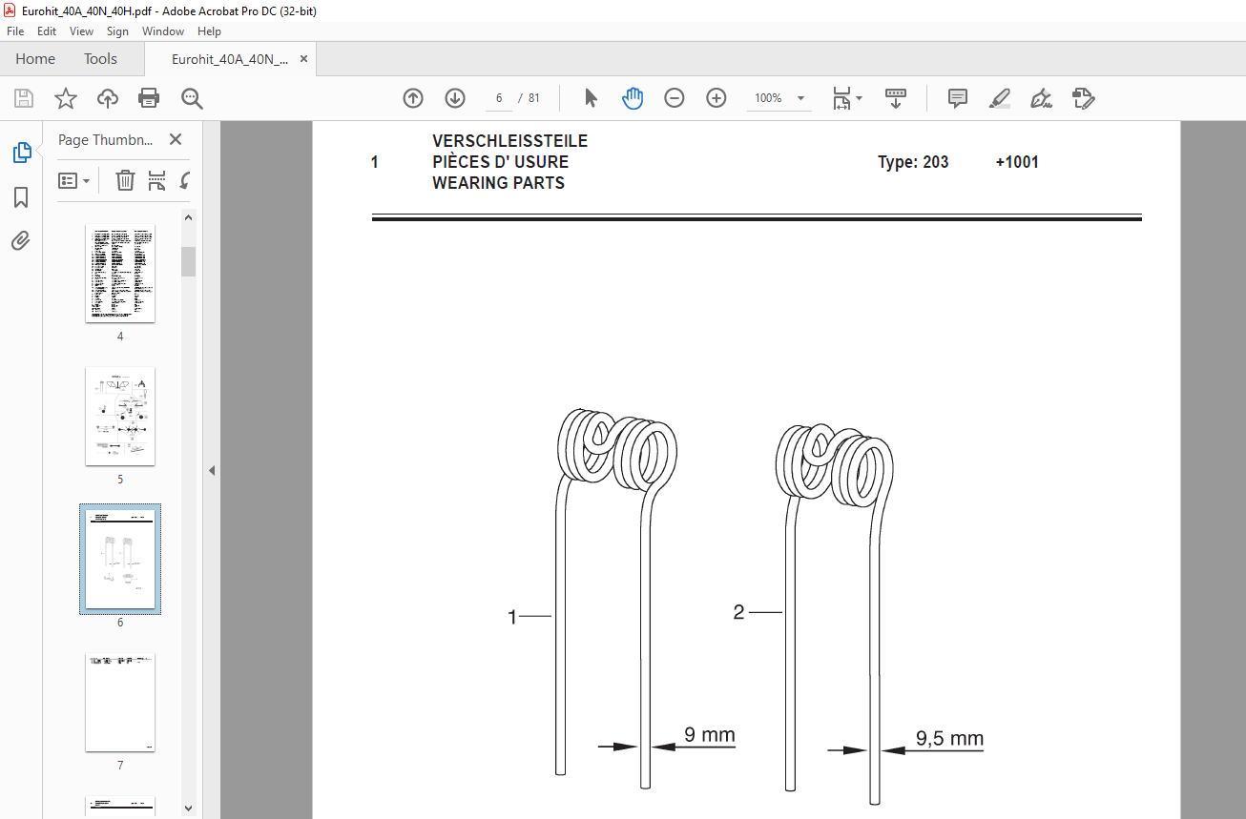Open the bookmarks sidebar panel
The width and height of the screenshot is (1246, 819).
pyautogui.click(x=21, y=197)
